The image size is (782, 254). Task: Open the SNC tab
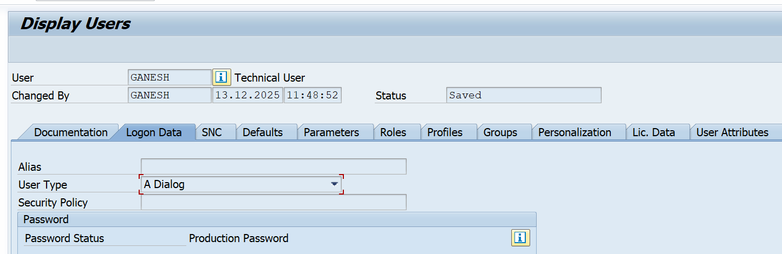(x=212, y=132)
